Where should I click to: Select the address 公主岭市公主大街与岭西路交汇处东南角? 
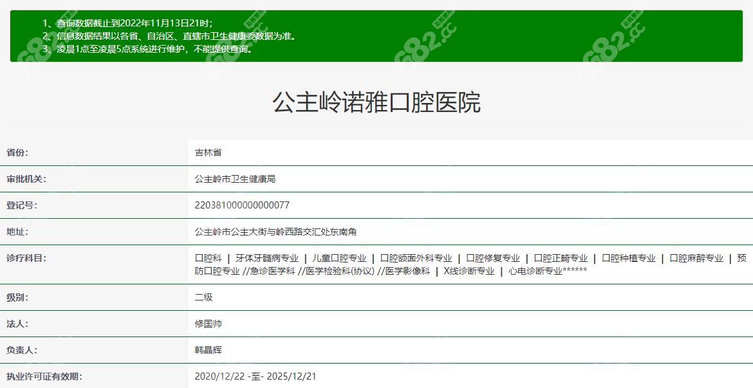tap(275, 232)
